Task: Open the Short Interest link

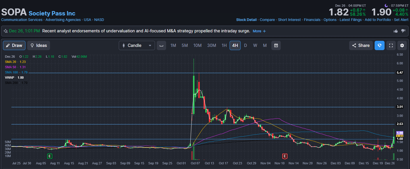Action: 289,20
